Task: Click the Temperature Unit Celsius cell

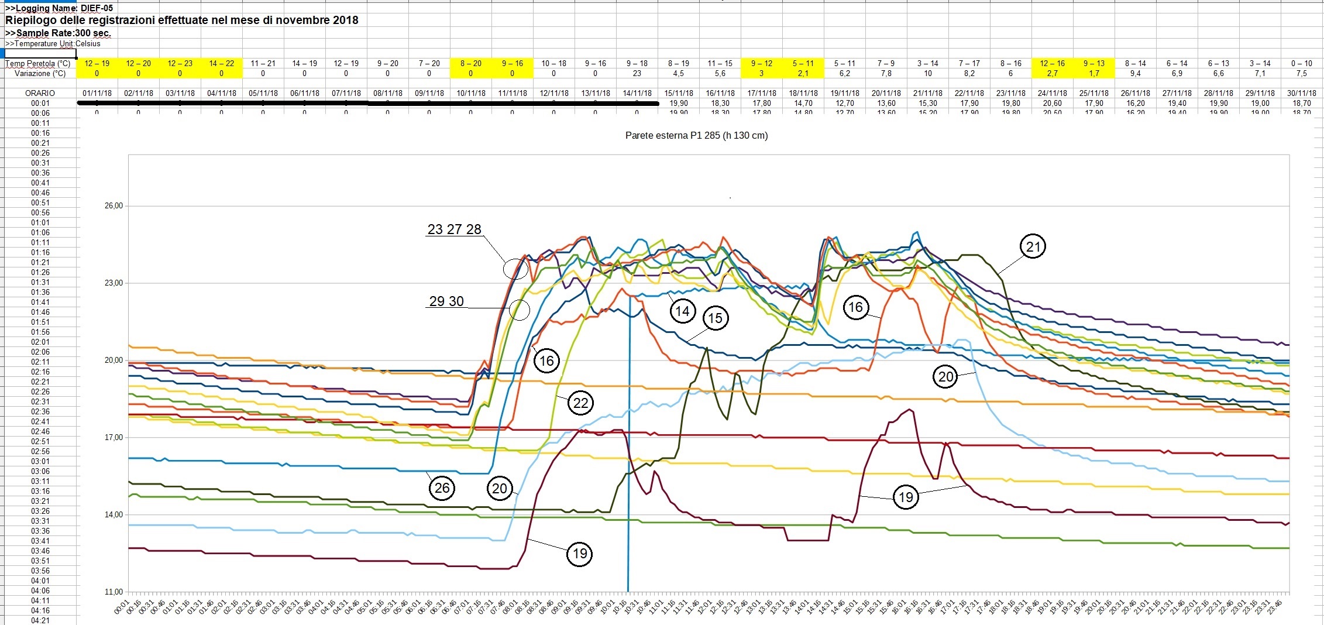Action: coord(53,44)
